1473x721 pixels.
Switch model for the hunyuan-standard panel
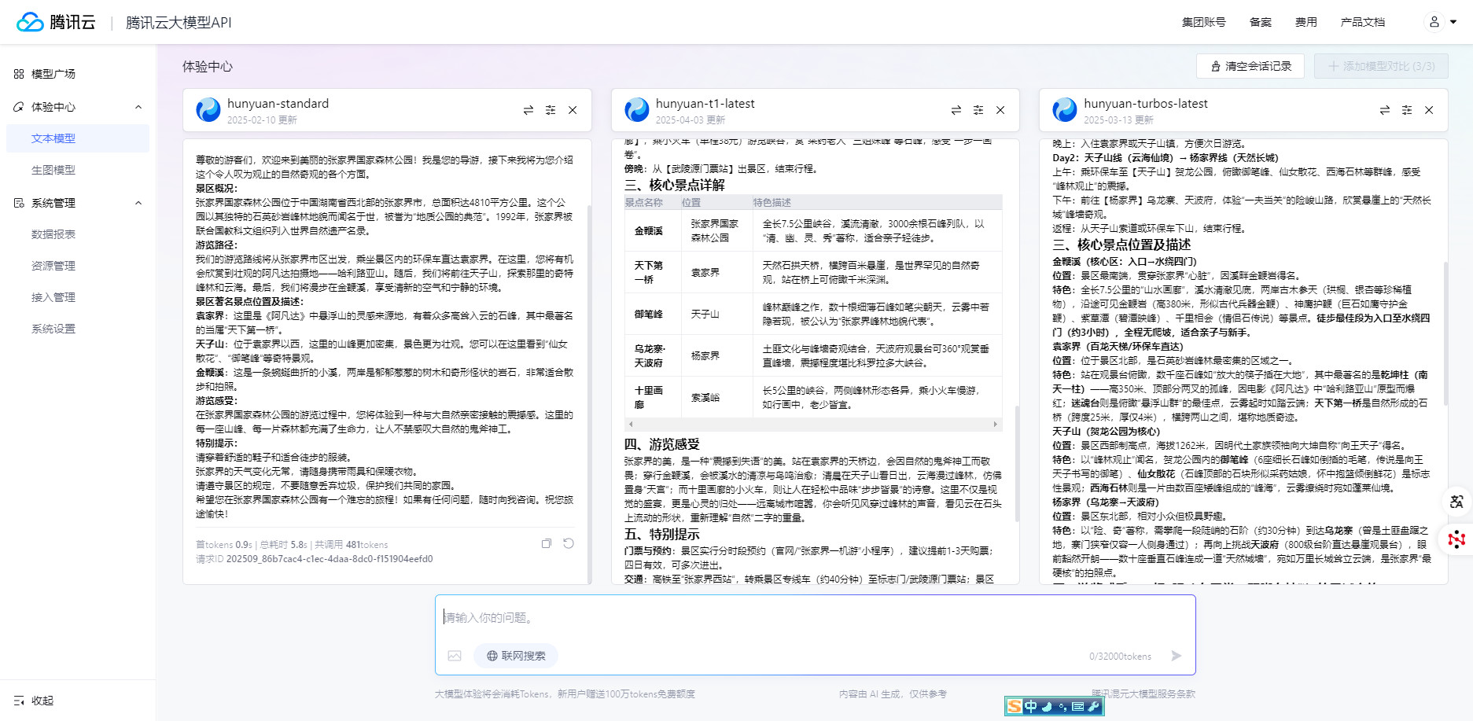point(528,110)
